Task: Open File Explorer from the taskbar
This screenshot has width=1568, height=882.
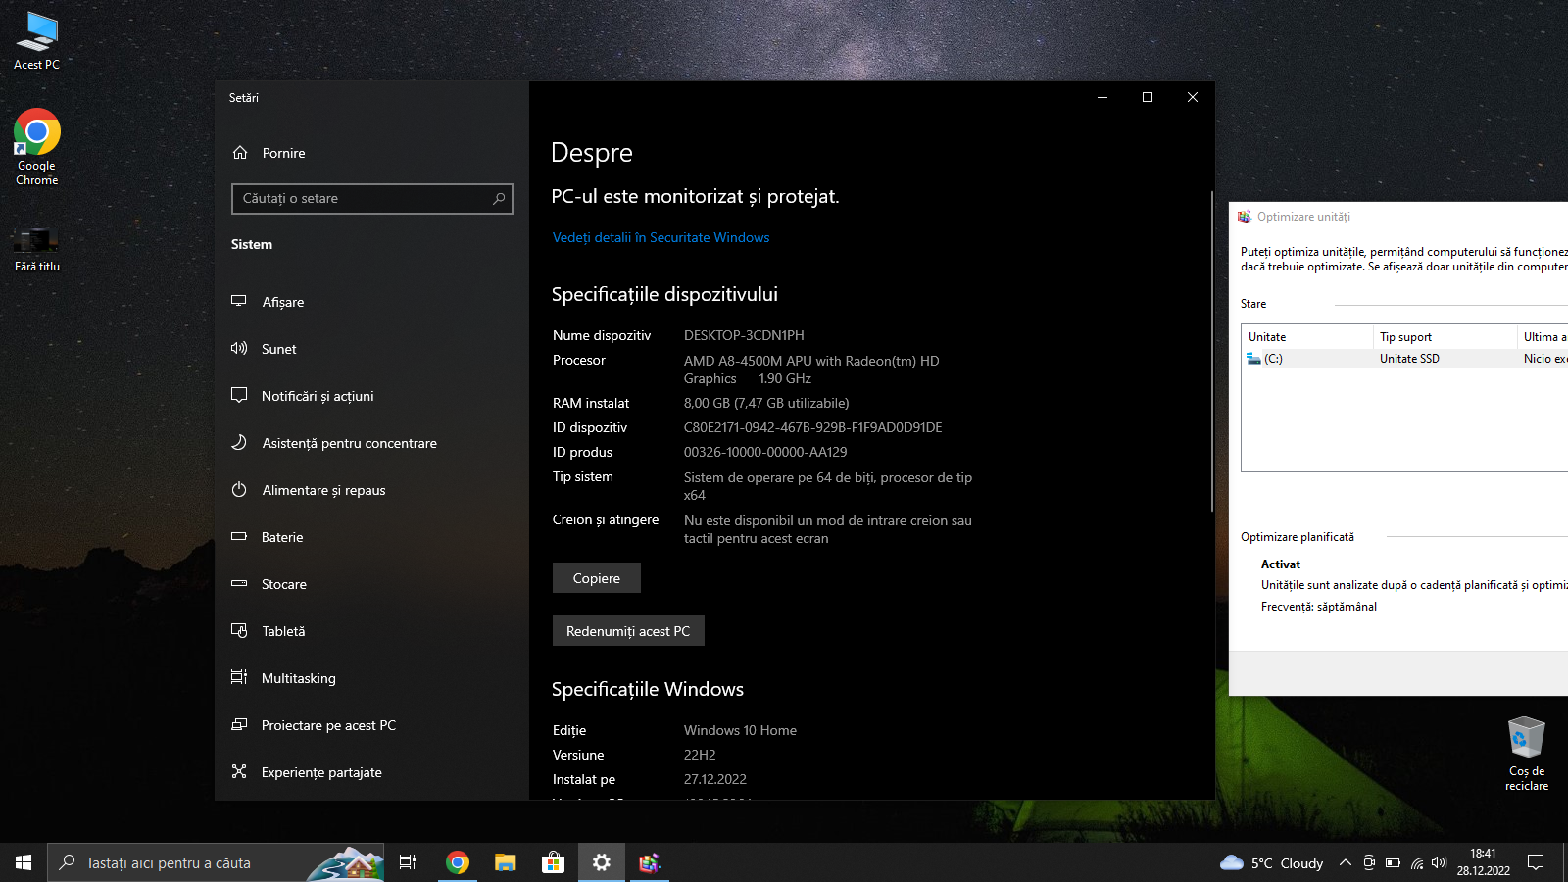Action: point(506,862)
